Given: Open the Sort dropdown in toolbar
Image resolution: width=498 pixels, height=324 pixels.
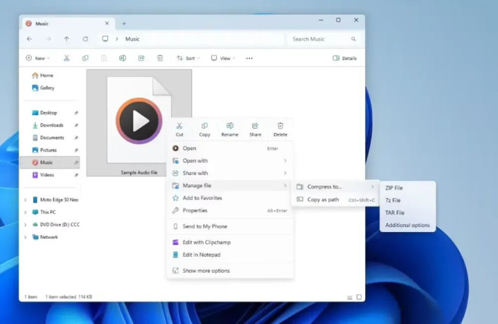Looking at the screenshot, I should (x=188, y=58).
